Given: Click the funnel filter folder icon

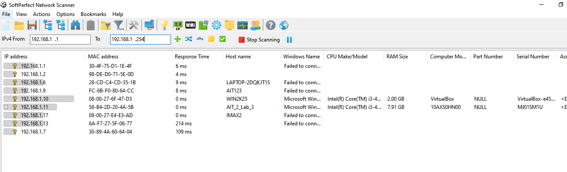Looking at the screenshot, I should [x=106, y=25].
